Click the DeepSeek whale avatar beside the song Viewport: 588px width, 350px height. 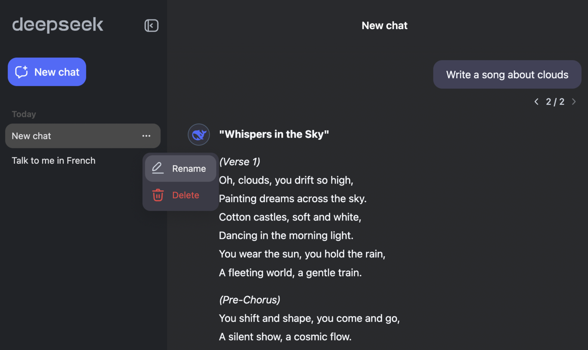198,134
